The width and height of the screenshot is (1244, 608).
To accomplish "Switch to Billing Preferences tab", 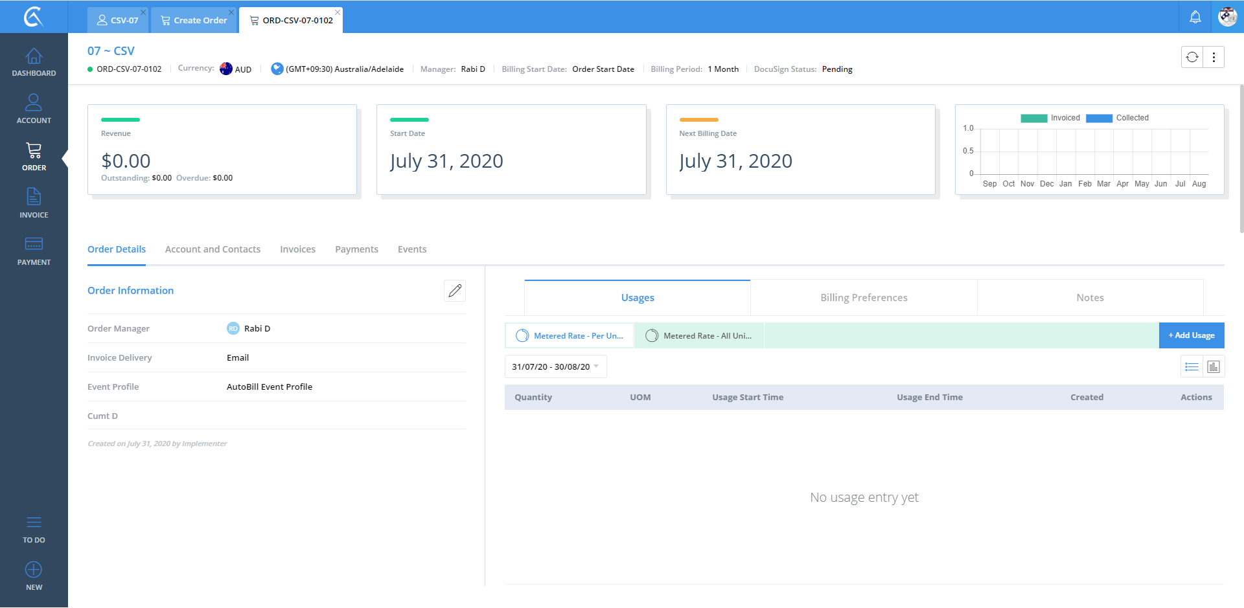I will 864,298.
